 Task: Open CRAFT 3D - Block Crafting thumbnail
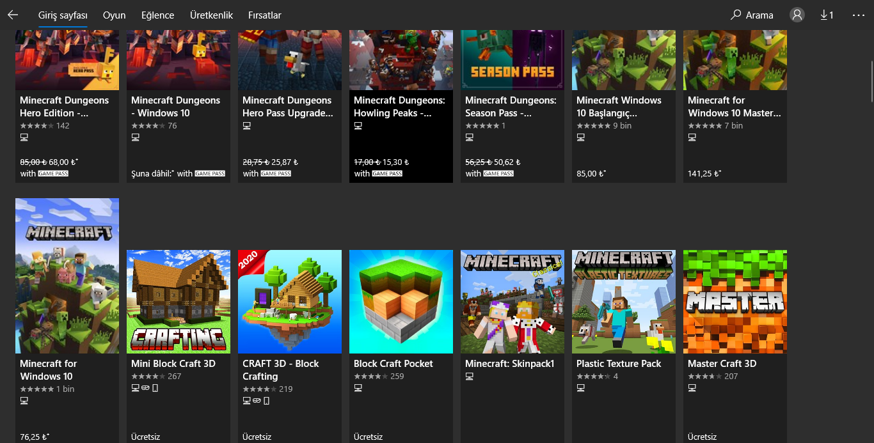pyautogui.click(x=290, y=301)
